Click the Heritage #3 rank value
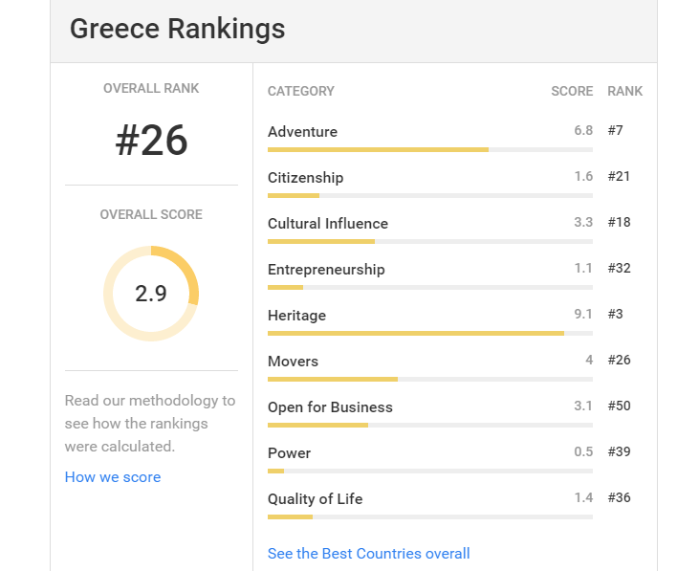This screenshot has width=677, height=571. pyautogui.click(x=615, y=315)
